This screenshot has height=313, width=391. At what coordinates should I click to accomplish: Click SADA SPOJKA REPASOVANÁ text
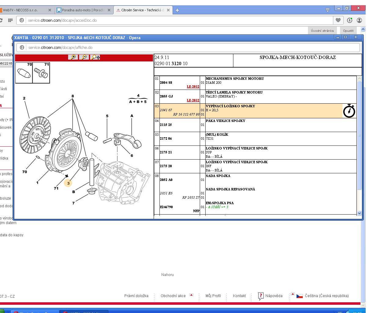coord(230,189)
